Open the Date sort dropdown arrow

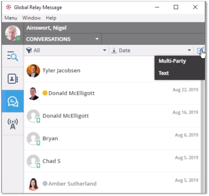pos(189,50)
